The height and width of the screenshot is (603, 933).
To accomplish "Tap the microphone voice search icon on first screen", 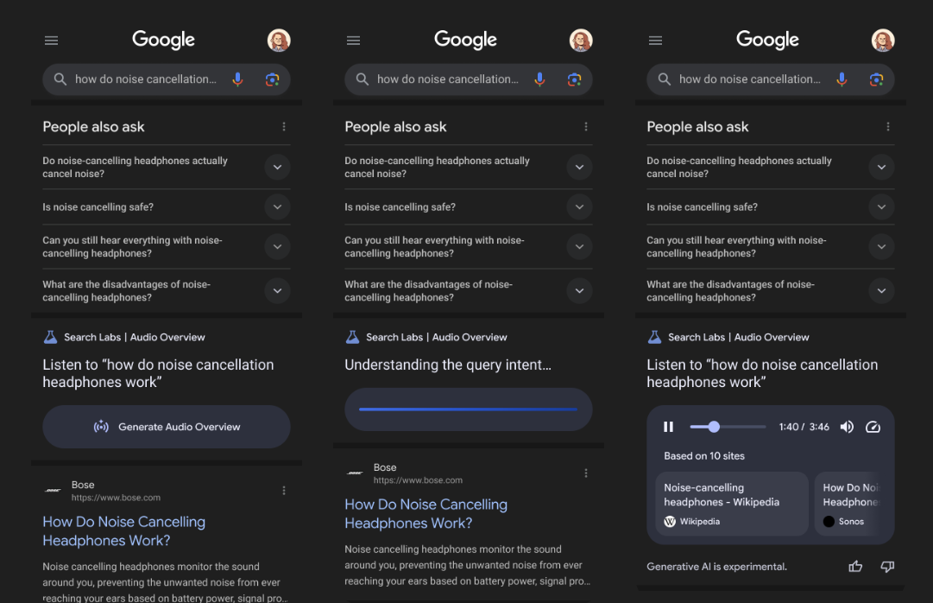I will coord(237,79).
